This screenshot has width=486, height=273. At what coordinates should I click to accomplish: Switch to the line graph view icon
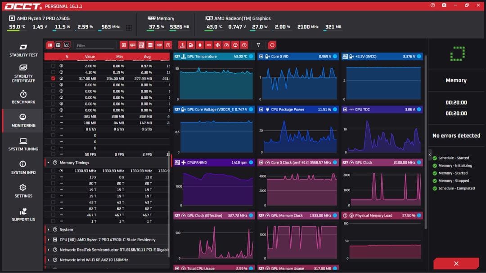[x=67, y=45]
